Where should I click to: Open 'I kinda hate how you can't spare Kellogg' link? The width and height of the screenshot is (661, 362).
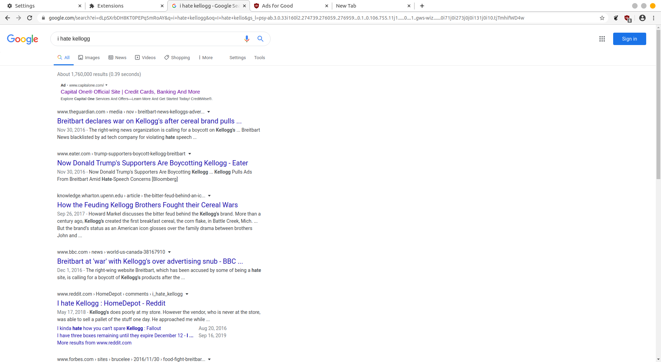point(109,328)
